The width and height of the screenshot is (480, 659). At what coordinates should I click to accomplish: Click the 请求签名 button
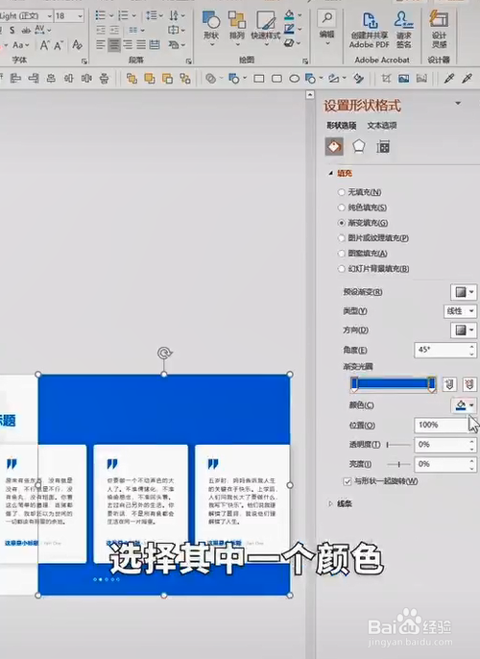click(x=403, y=30)
